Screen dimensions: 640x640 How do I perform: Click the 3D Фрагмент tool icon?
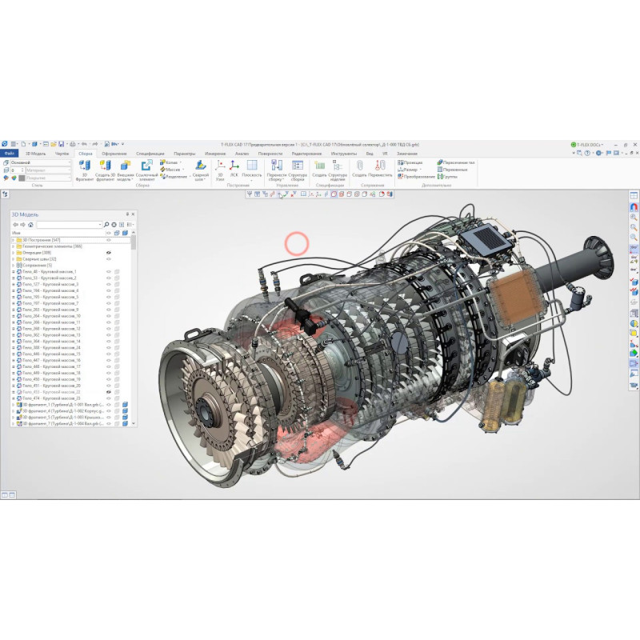tap(85, 165)
